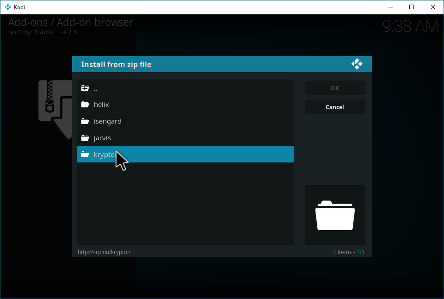Click the 'Sort by: Name' label
444x299 pixels.
pyautogui.click(x=31, y=32)
